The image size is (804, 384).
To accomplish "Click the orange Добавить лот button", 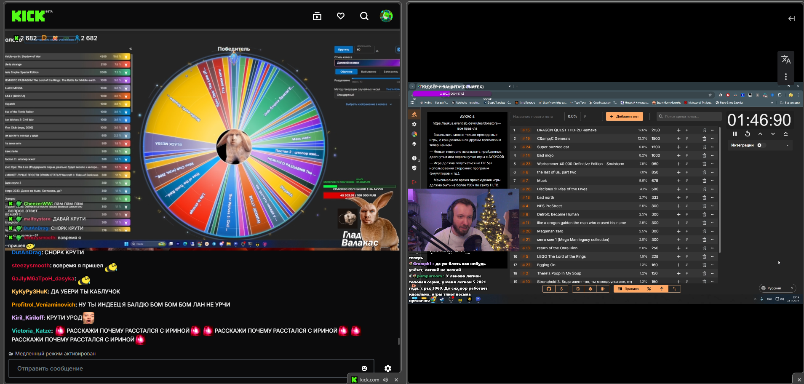I will click(625, 116).
